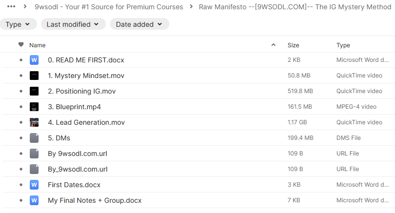Sort files by the Size column
This screenshot has width=395, height=213.
pyautogui.click(x=293, y=45)
